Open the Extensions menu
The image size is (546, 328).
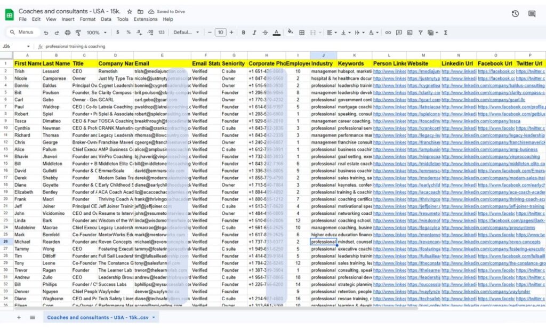[x=146, y=19]
